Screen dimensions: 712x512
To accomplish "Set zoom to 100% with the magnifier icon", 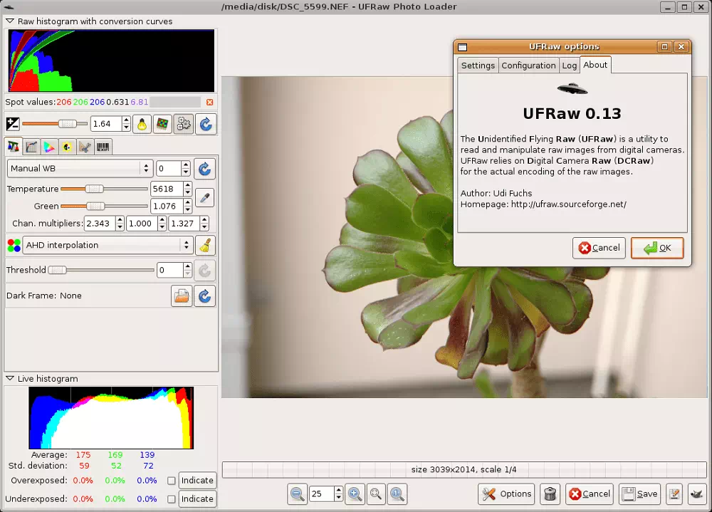I will click(397, 493).
